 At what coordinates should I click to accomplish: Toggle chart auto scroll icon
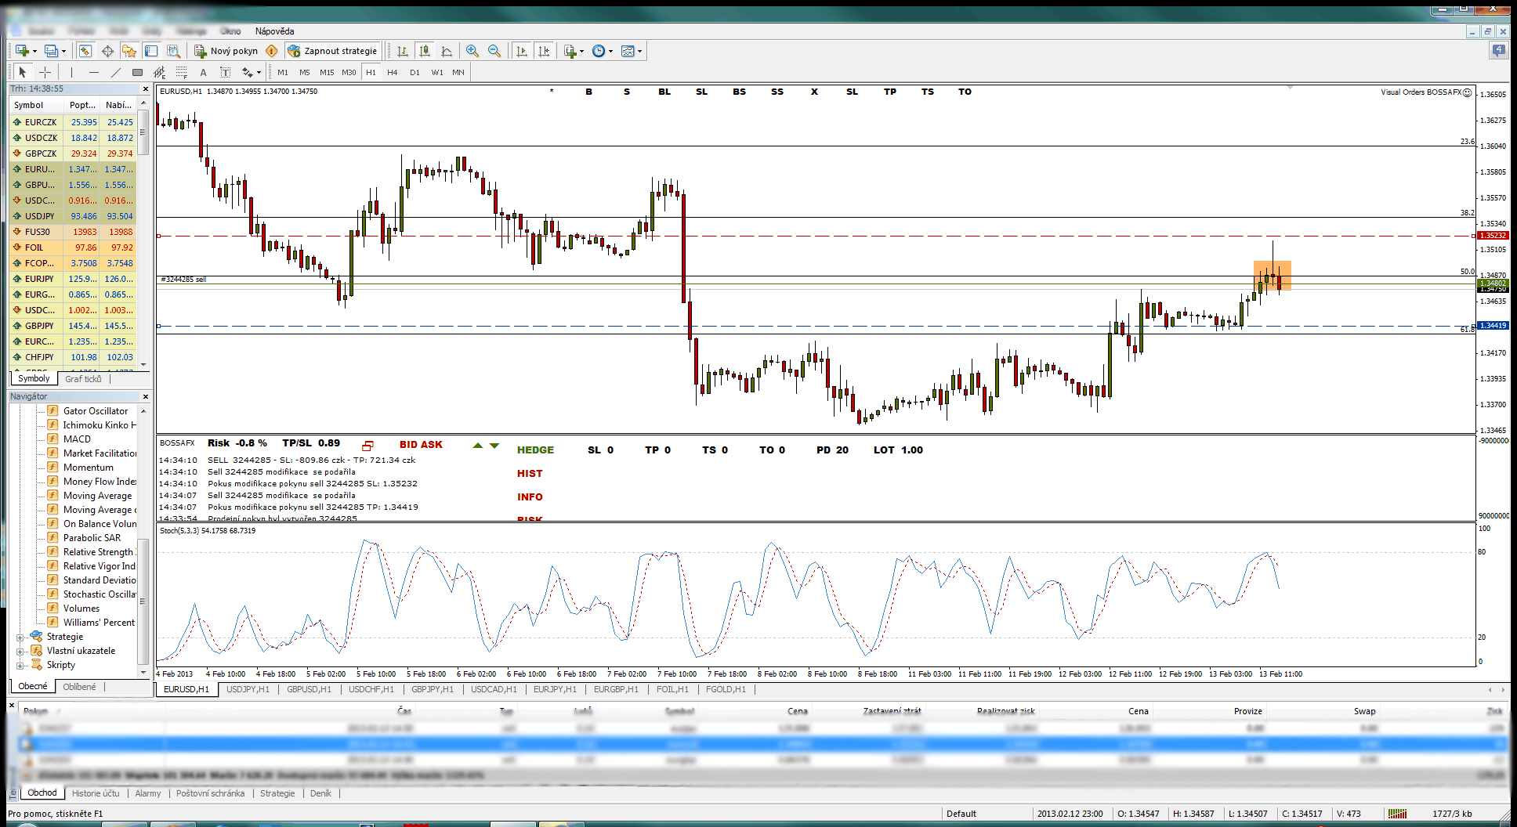[x=522, y=51]
